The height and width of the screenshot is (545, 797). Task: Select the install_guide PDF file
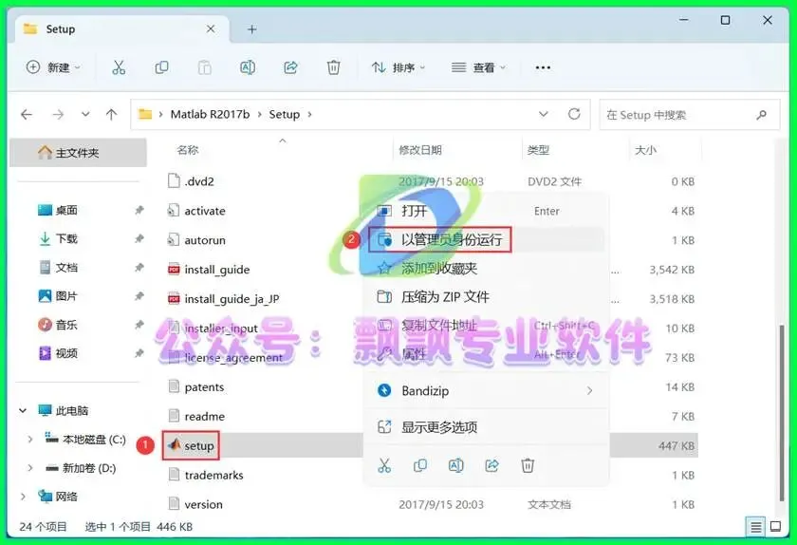[209, 270]
